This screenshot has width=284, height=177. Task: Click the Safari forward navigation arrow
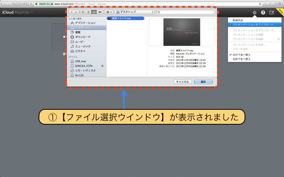[x=9, y=4]
